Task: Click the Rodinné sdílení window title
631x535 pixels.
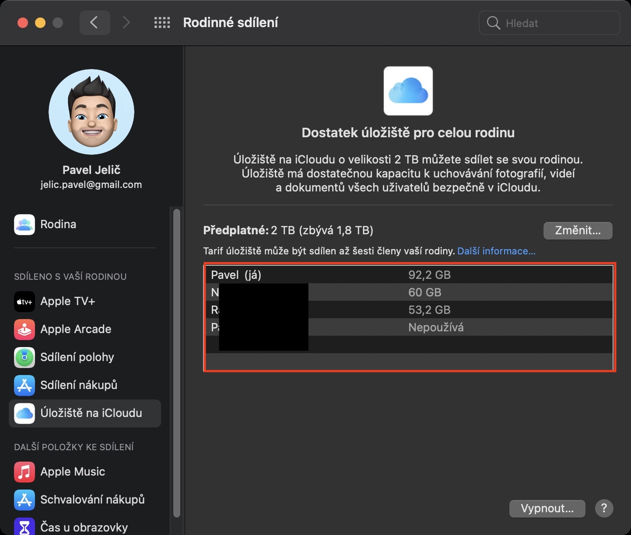Action: point(231,23)
